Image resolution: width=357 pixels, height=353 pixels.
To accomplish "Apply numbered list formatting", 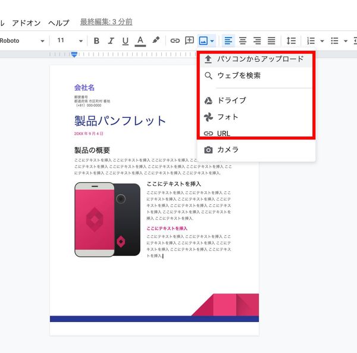I will 311,40.
